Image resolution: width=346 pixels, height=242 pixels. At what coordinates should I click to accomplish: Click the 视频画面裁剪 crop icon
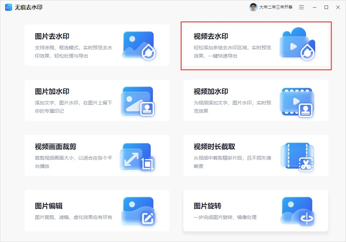pos(137,157)
